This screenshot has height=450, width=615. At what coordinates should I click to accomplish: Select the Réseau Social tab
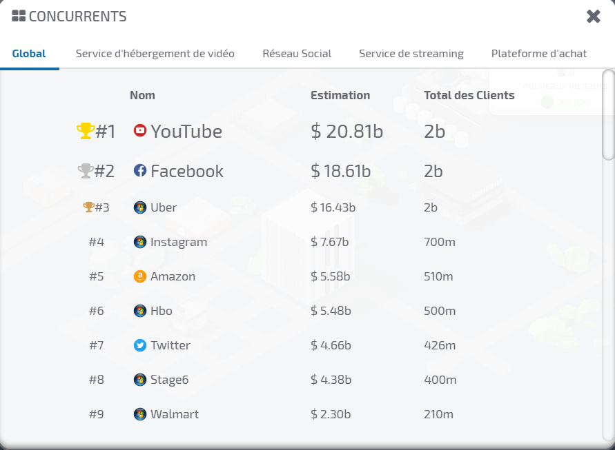297,54
